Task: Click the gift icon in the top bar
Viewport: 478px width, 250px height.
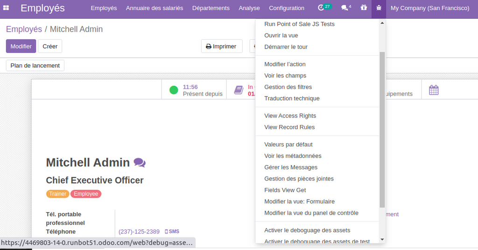Action: coord(364,8)
